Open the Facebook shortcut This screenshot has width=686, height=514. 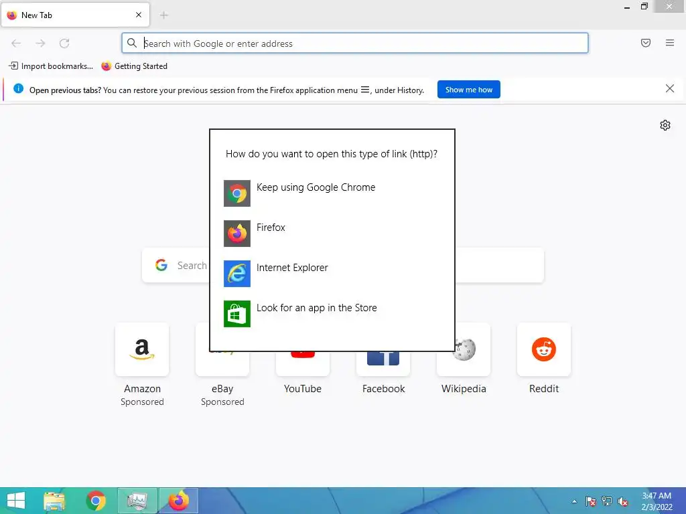[x=383, y=365]
